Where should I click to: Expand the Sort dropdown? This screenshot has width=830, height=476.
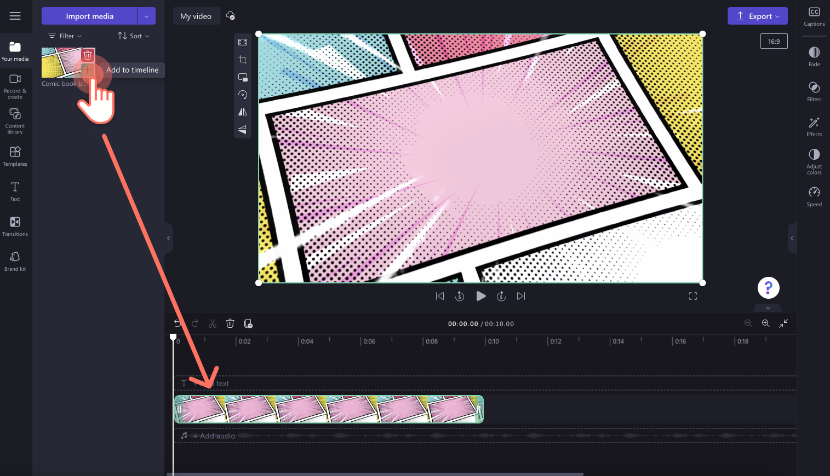click(x=134, y=36)
